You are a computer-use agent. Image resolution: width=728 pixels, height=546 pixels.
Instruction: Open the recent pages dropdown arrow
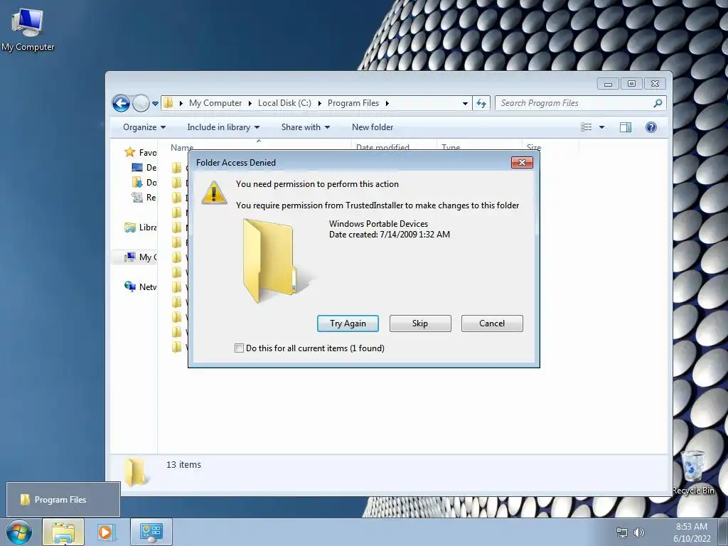pyautogui.click(x=155, y=104)
